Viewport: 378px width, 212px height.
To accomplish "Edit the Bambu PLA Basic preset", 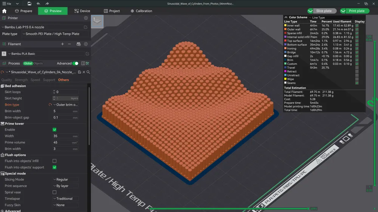I will click(87, 54).
